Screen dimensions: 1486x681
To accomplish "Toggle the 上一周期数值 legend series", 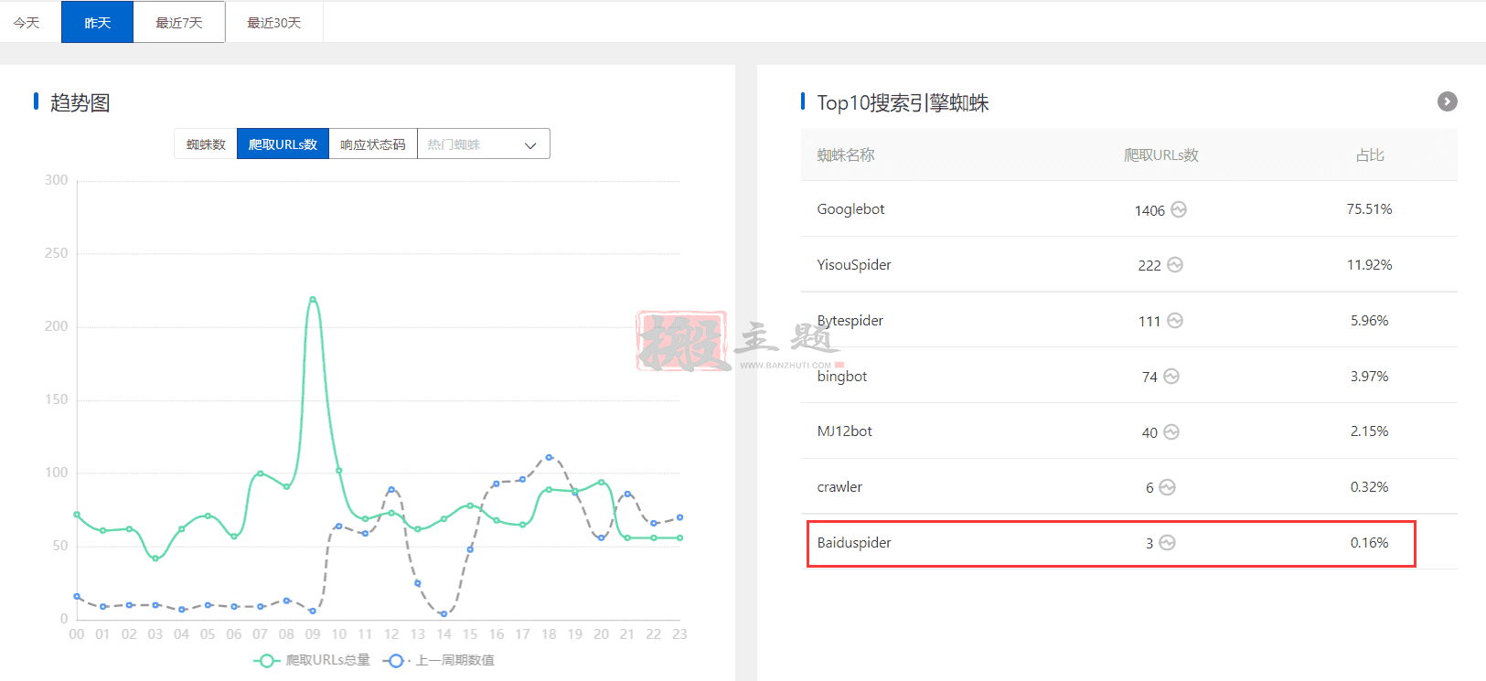I will coord(439,660).
